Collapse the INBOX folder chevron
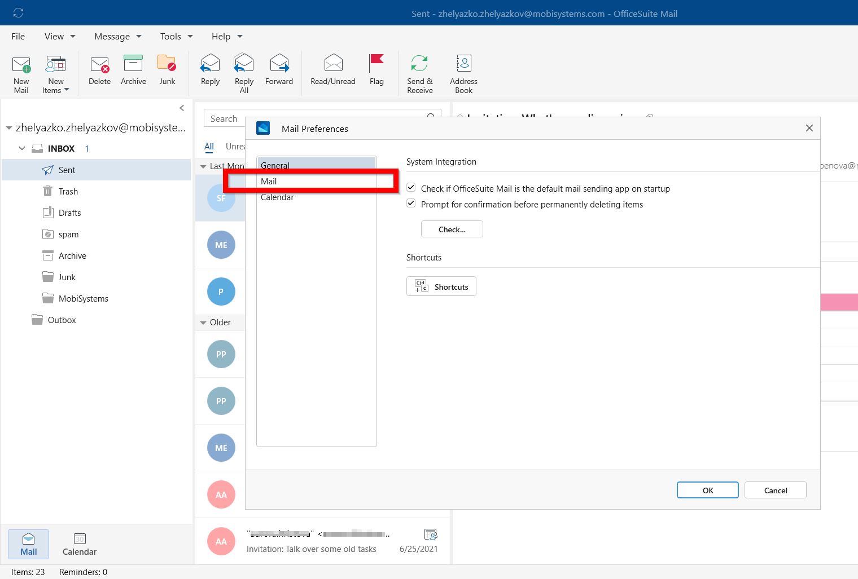Image resolution: width=858 pixels, height=579 pixels. (x=22, y=148)
